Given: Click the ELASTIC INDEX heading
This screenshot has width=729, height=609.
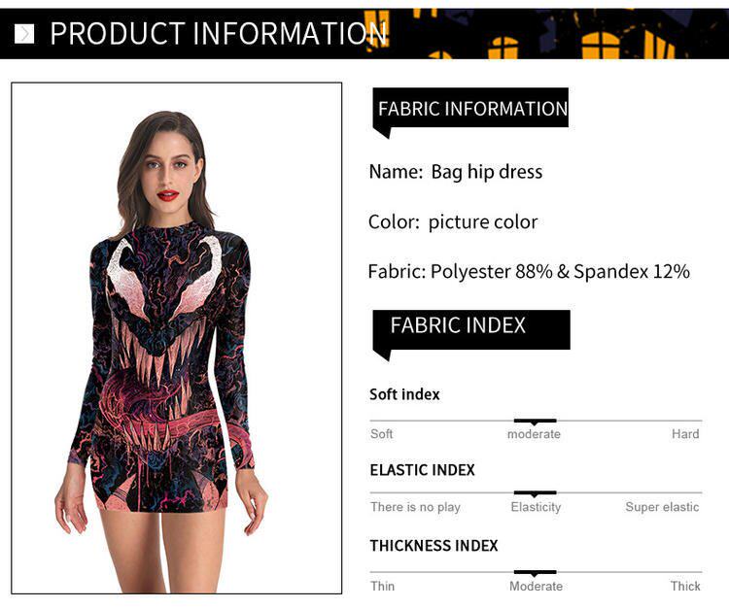Looking at the screenshot, I should (422, 470).
